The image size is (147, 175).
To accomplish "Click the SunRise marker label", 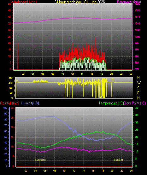I will [40, 160].
